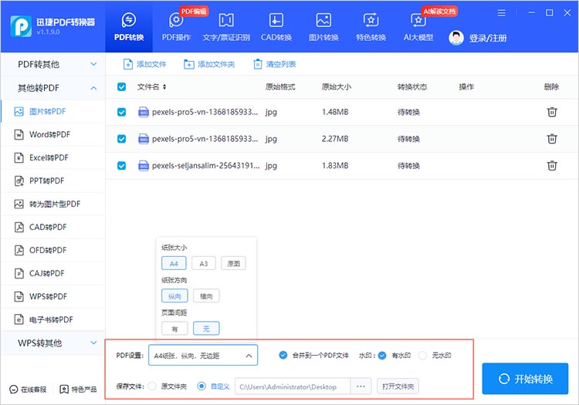The image size is (579, 405).
Task: Select 无水印 radio option
Action: 423,355
